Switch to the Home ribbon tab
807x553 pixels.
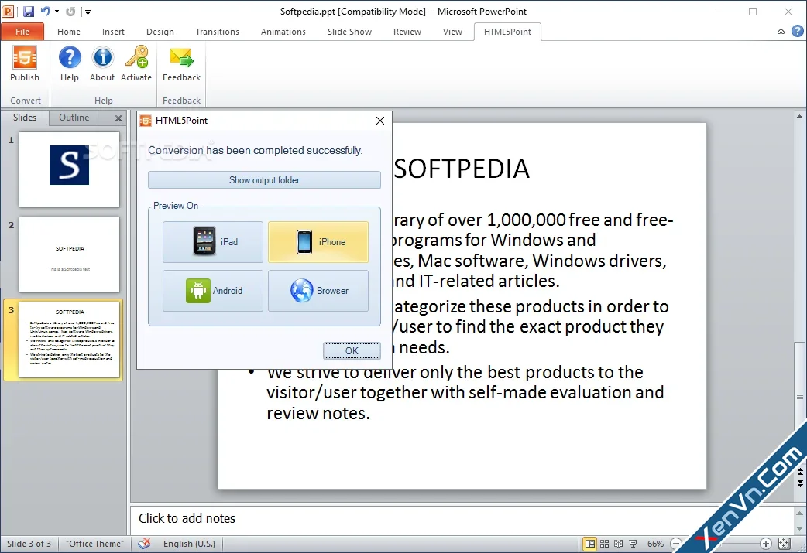(68, 32)
